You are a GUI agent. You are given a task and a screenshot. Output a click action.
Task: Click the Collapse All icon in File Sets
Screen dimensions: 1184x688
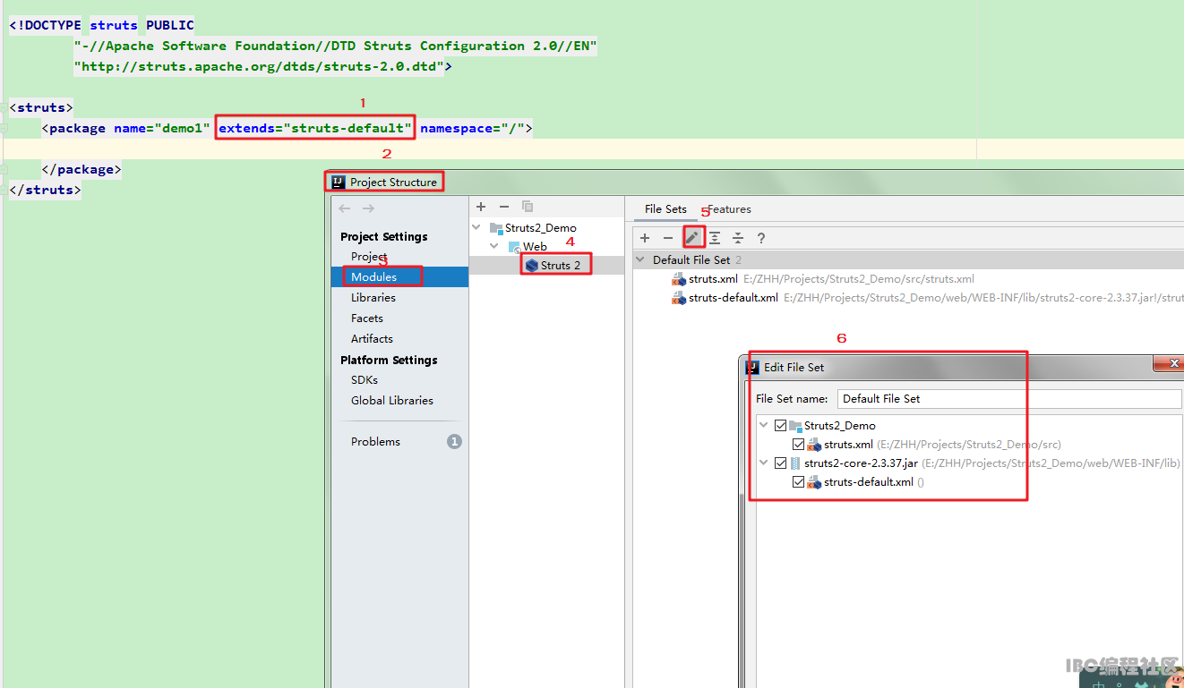click(x=738, y=238)
